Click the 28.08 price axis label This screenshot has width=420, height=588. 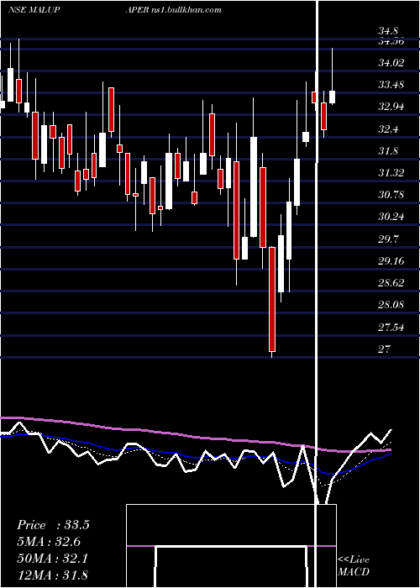391,304
